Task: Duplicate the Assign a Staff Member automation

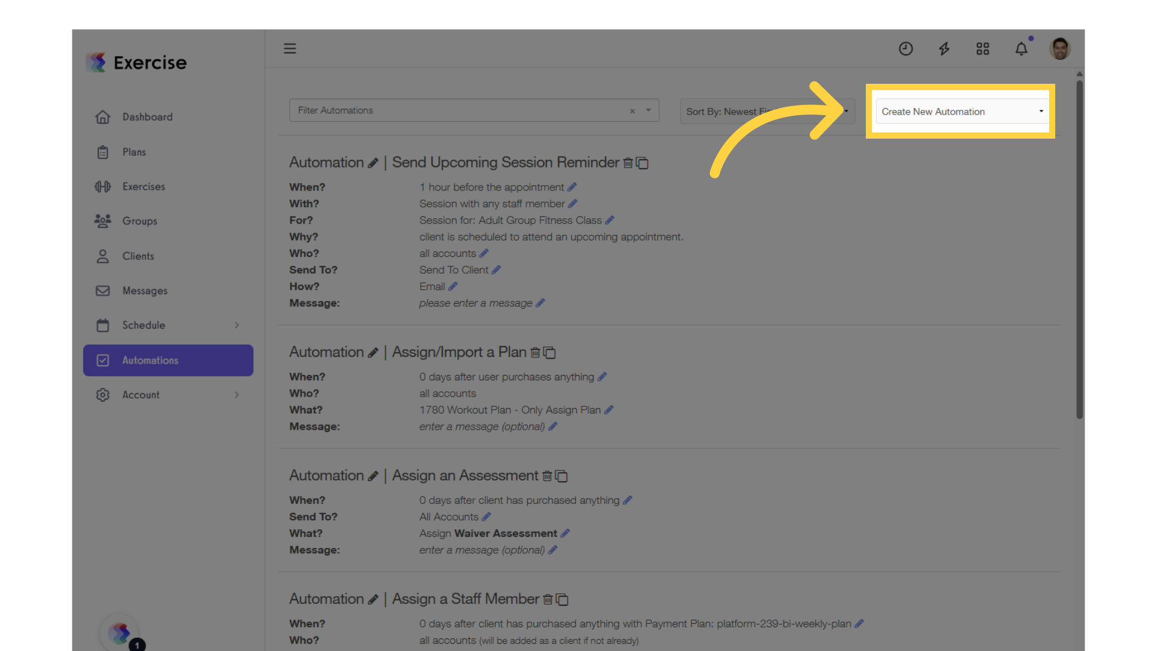Action: pos(562,600)
